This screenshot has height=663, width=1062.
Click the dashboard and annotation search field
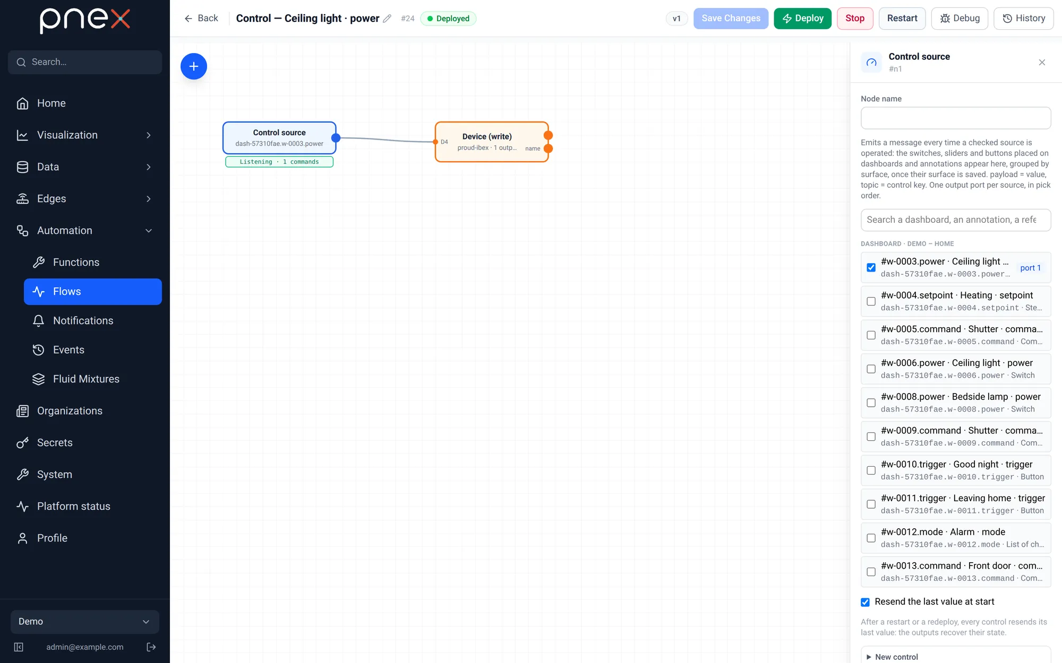(956, 220)
